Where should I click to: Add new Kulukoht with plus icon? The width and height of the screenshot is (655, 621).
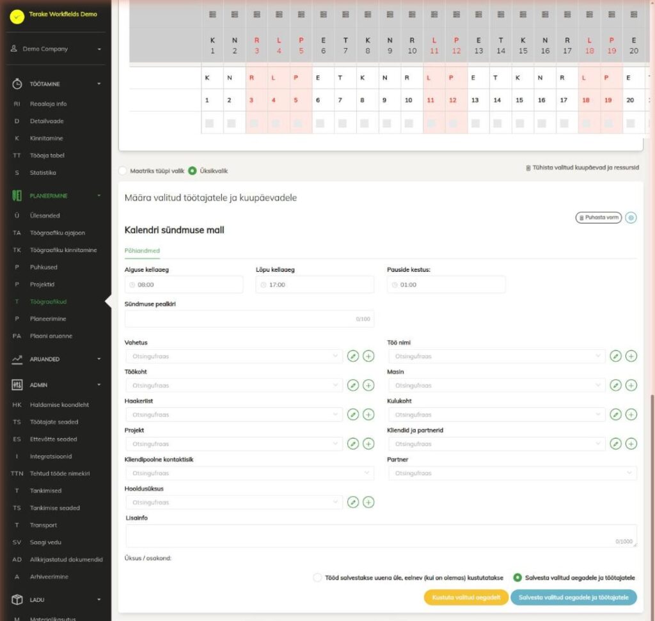(631, 414)
